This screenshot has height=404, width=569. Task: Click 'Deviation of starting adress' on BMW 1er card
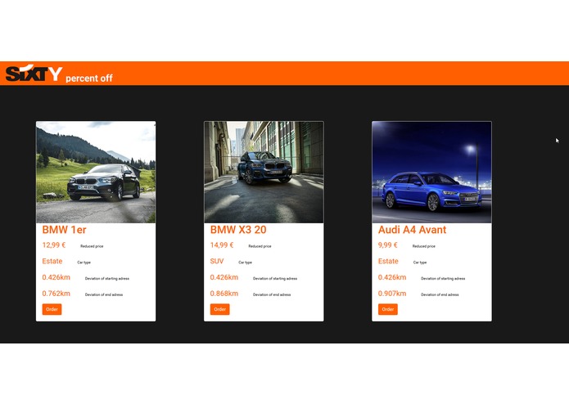[x=107, y=279]
